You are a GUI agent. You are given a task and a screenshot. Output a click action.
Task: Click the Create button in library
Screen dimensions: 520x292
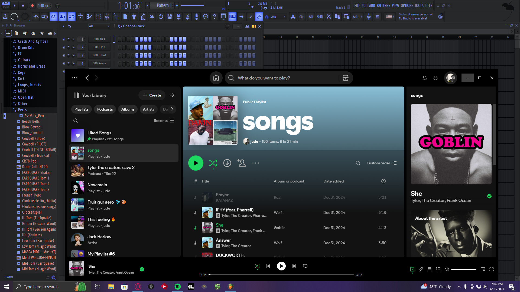(152, 95)
